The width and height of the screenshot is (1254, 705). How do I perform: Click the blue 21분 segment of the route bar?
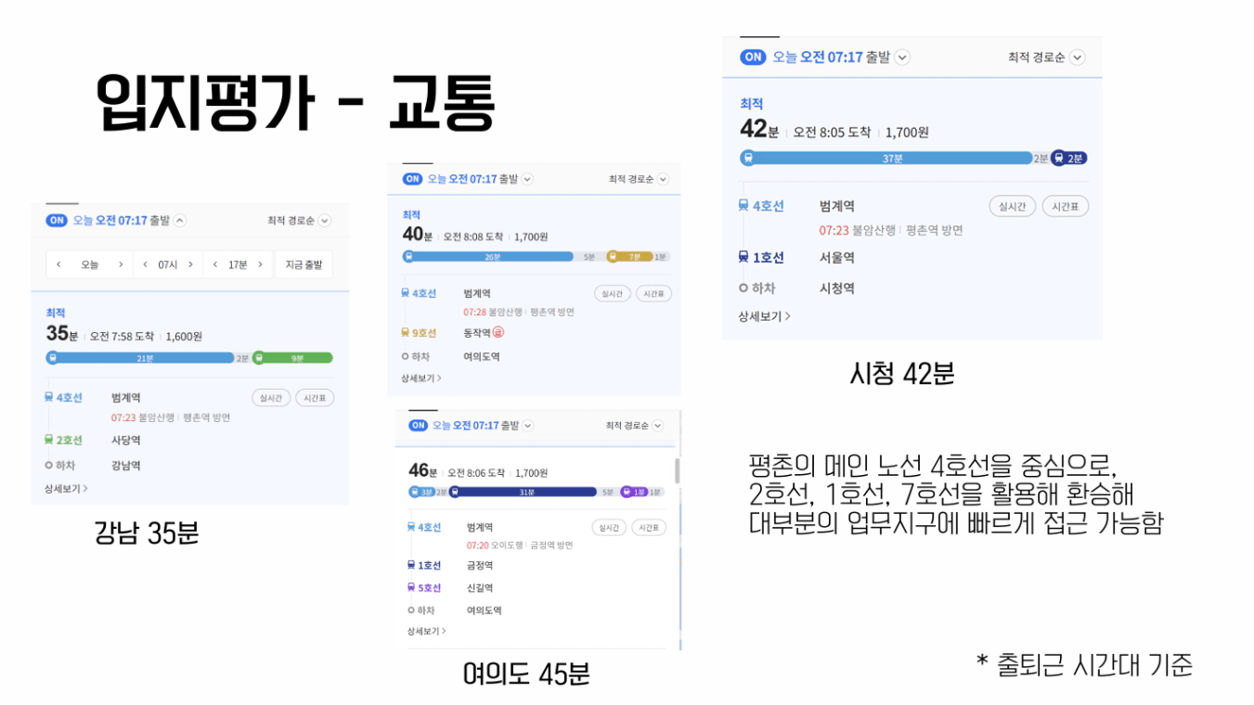(x=139, y=357)
